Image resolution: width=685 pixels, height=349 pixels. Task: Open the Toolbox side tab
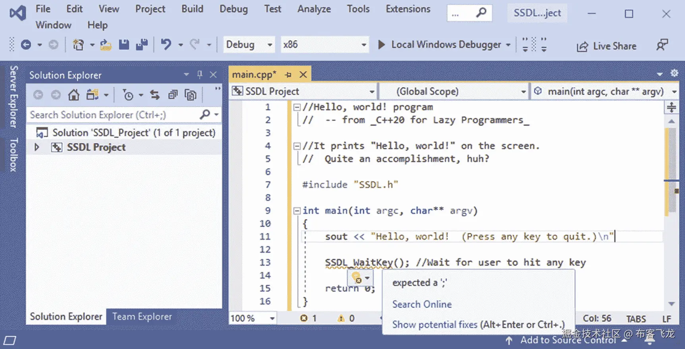pyautogui.click(x=13, y=155)
